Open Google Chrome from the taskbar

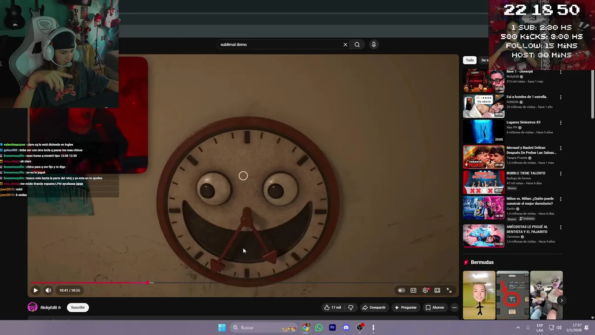click(x=305, y=328)
